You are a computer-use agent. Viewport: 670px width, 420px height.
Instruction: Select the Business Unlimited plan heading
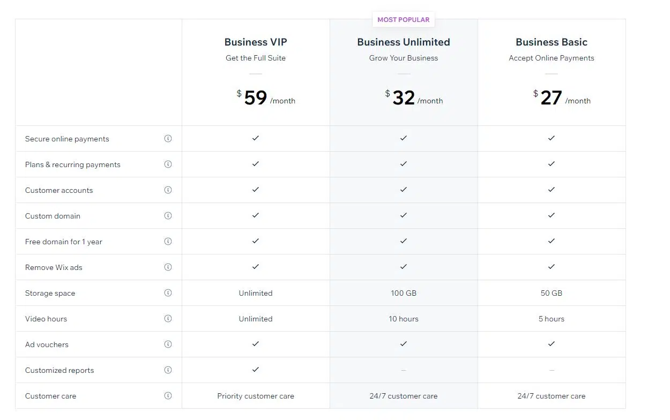(404, 42)
